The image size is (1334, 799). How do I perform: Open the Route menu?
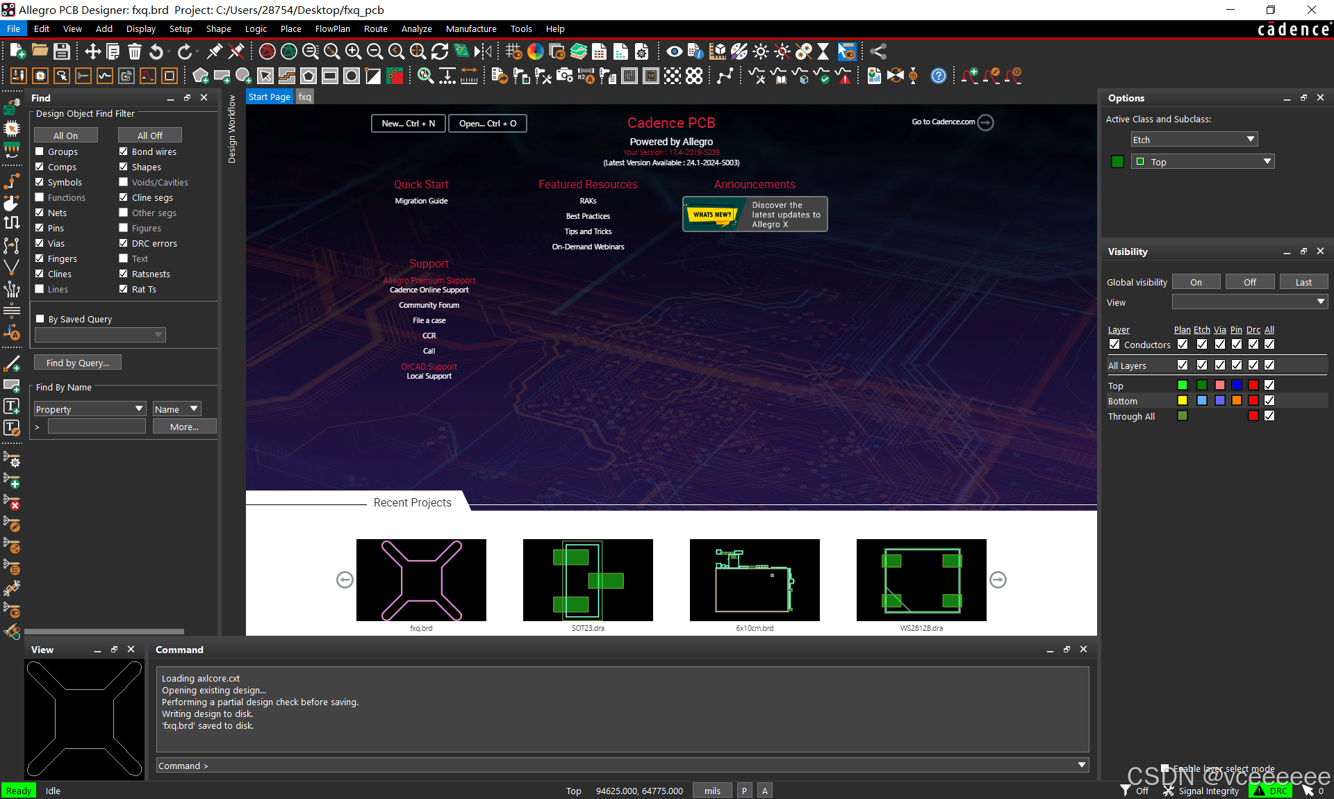[375, 28]
